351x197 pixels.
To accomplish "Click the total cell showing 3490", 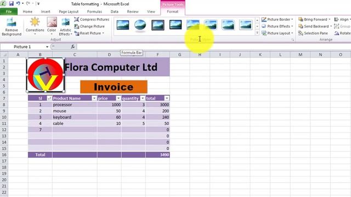I will pos(157,154).
